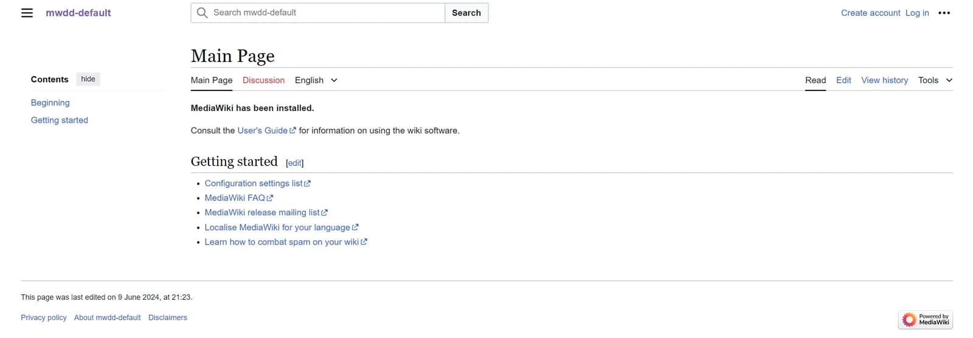Screen dimensions: 973x338
Task: Click the Main Page heading text
Action: [233, 56]
